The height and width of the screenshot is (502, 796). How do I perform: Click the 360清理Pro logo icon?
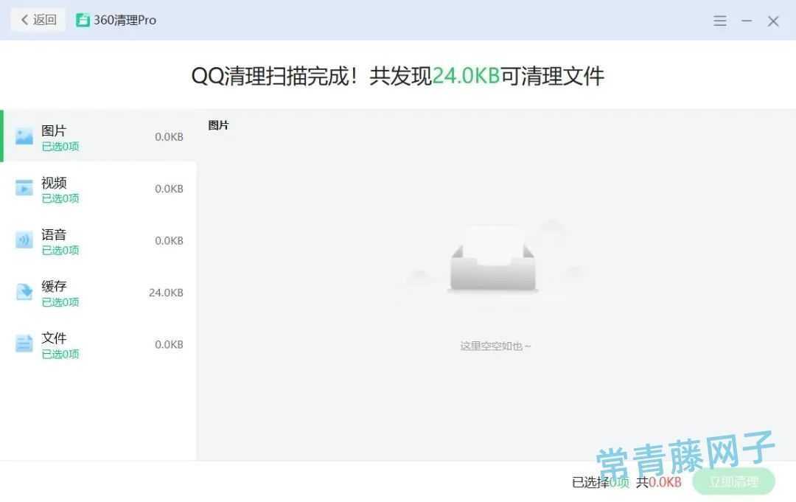83,20
